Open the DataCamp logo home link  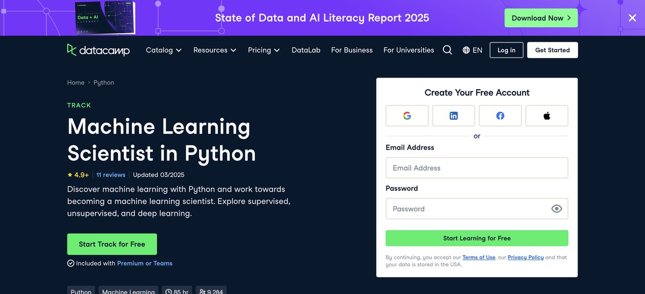click(98, 50)
